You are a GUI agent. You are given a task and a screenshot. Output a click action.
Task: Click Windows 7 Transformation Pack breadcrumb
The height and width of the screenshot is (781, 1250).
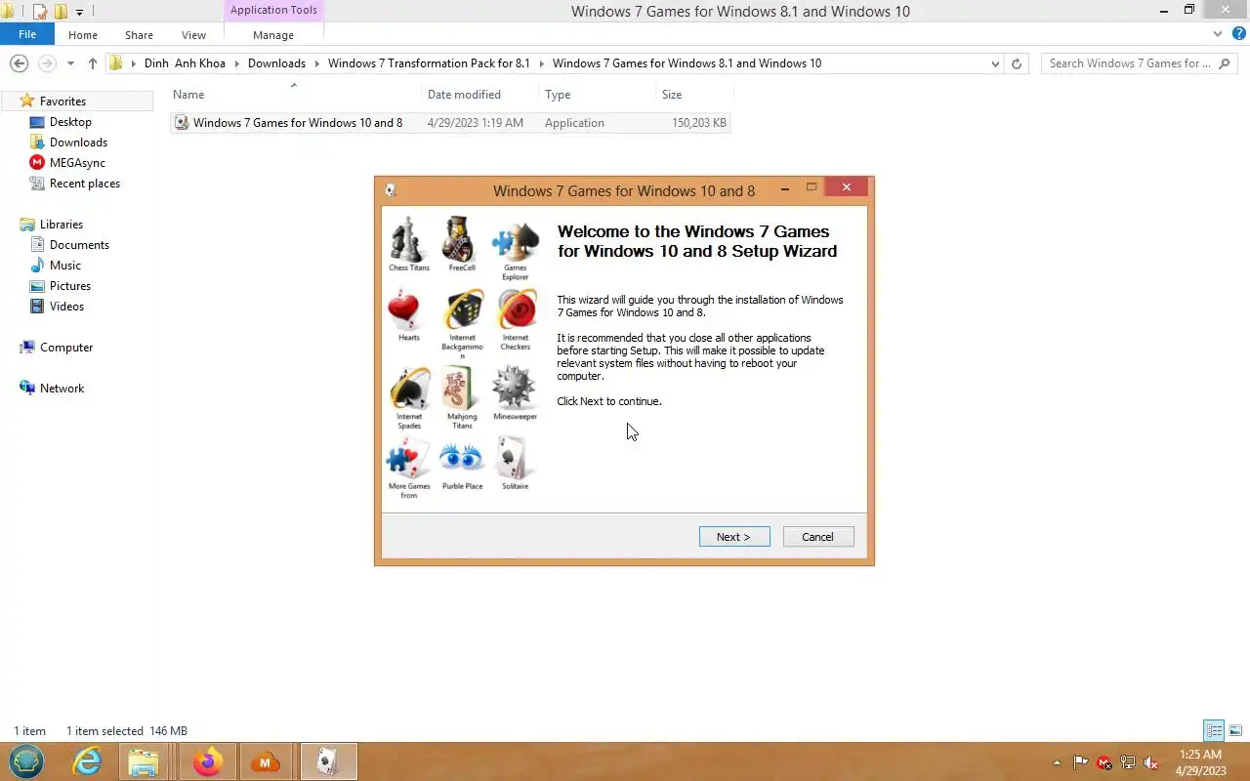[x=429, y=63]
